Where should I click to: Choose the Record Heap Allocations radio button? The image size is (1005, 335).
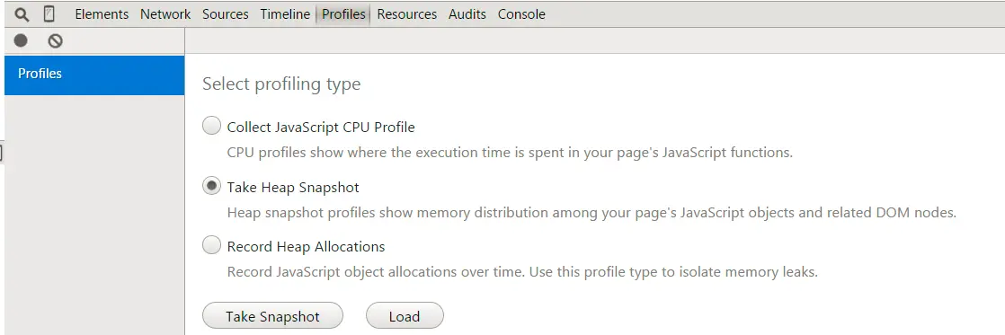point(211,245)
